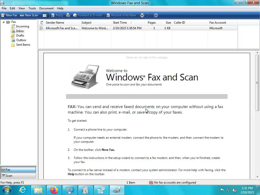The height and width of the screenshot is (195, 260).
Task: Click the taskbar clock showing 1:31 PM
Action: click(x=247, y=190)
